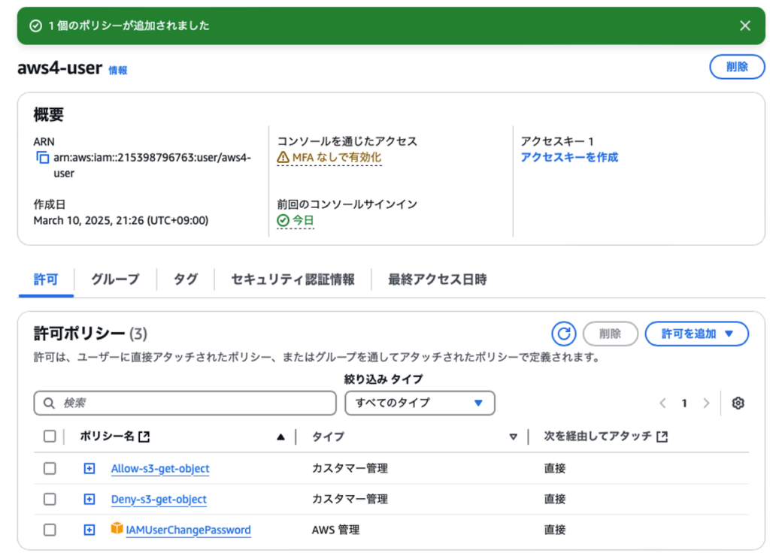The image size is (770, 559).
Task: Switch to the タグ tab
Action: point(186,279)
